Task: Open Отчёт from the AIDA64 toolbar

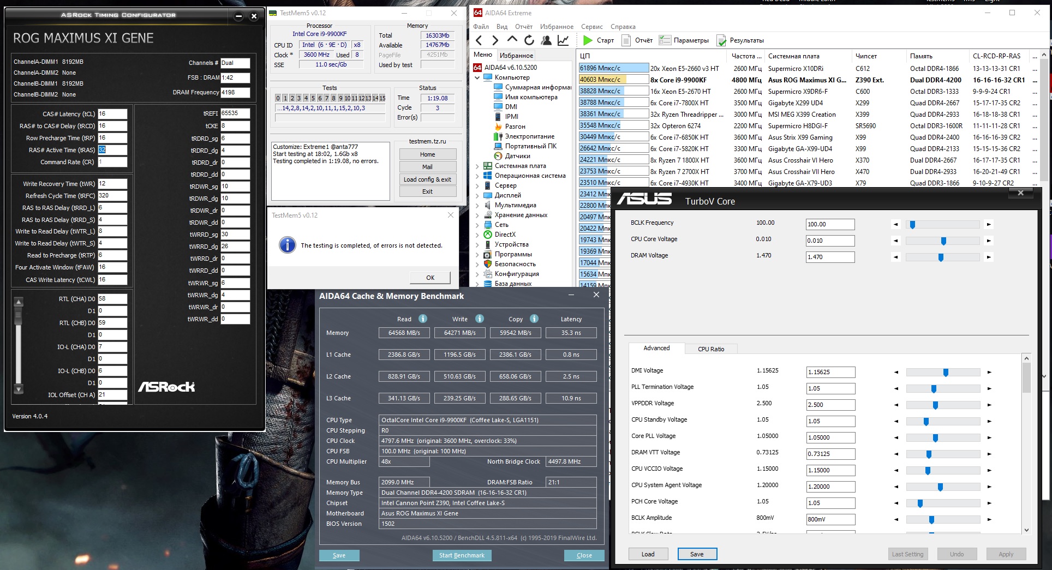Action: click(x=638, y=40)
